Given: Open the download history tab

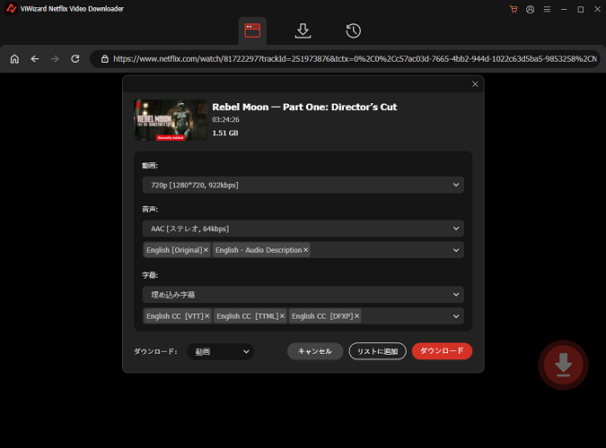Looking at the screenshot, I should 353,30.
